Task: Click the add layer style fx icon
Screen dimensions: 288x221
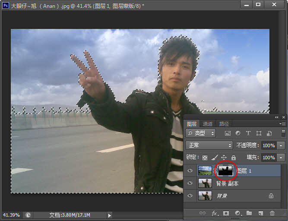Action: click(x=215, y=213)
